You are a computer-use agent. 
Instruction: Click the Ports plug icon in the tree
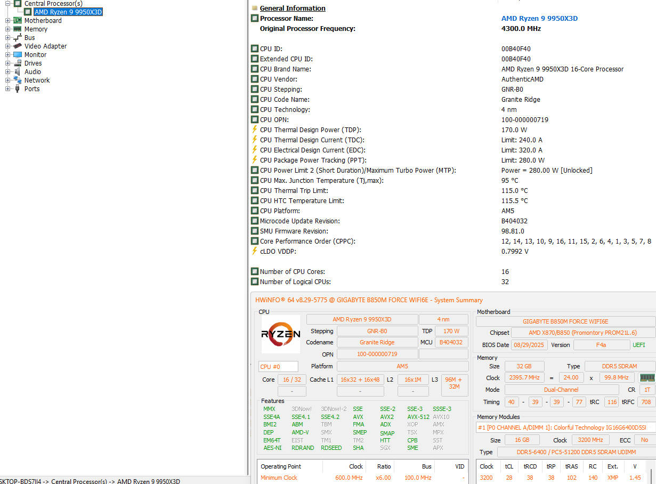click(x=17, y=89)
